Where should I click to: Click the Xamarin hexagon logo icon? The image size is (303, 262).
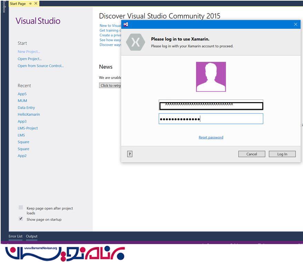click(136, 42)
